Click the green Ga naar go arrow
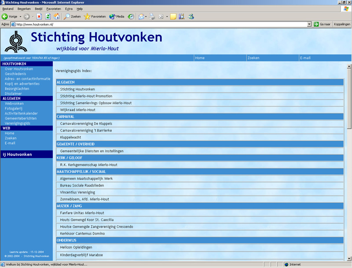 [x=316, y=24]
